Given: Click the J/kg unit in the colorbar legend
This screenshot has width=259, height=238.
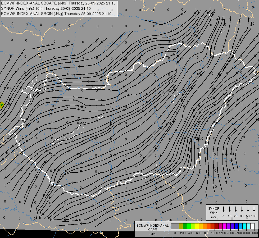Looking at the screenshot, I should click(152, 234).
